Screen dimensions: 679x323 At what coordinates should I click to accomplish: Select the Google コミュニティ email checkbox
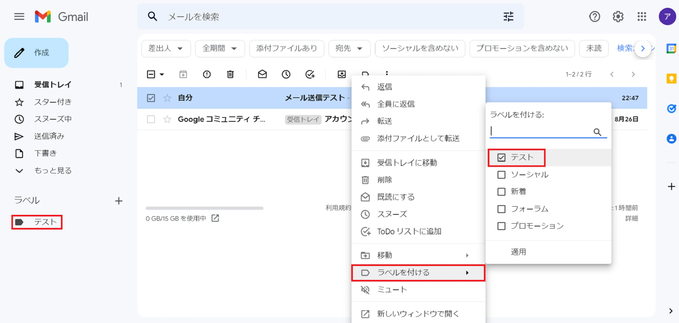coord(151,119)
